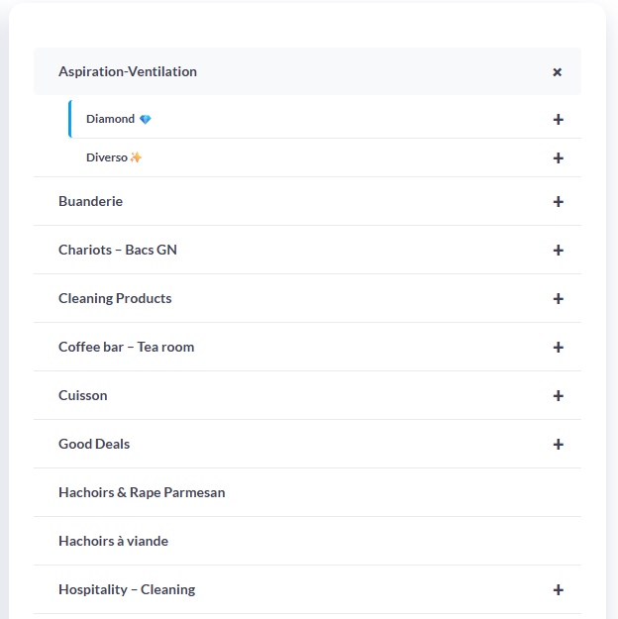Select the Good Deals category label
The image size is (618, 619).
[x=94, y=444]
